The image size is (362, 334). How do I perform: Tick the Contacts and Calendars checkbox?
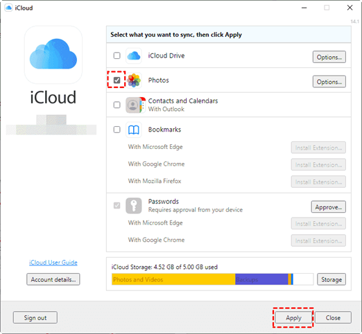117,105
